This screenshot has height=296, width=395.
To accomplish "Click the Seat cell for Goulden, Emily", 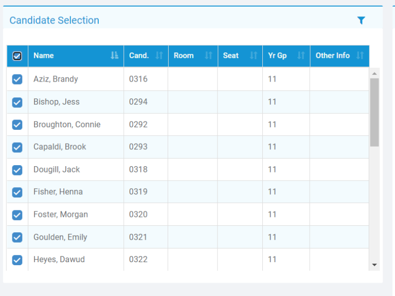I will pyautogui.click(x=240, y=237).
